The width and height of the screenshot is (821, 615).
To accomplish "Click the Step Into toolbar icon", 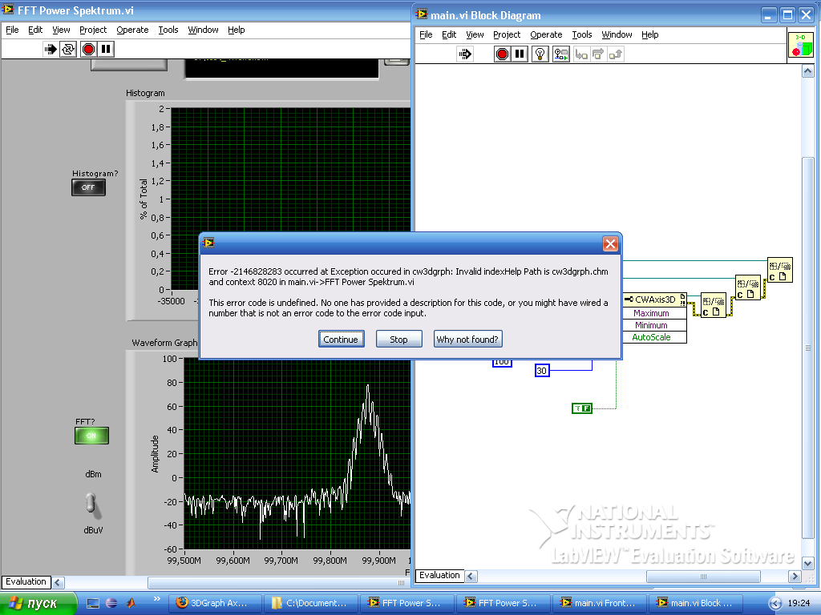I will [x=581, y=54].
